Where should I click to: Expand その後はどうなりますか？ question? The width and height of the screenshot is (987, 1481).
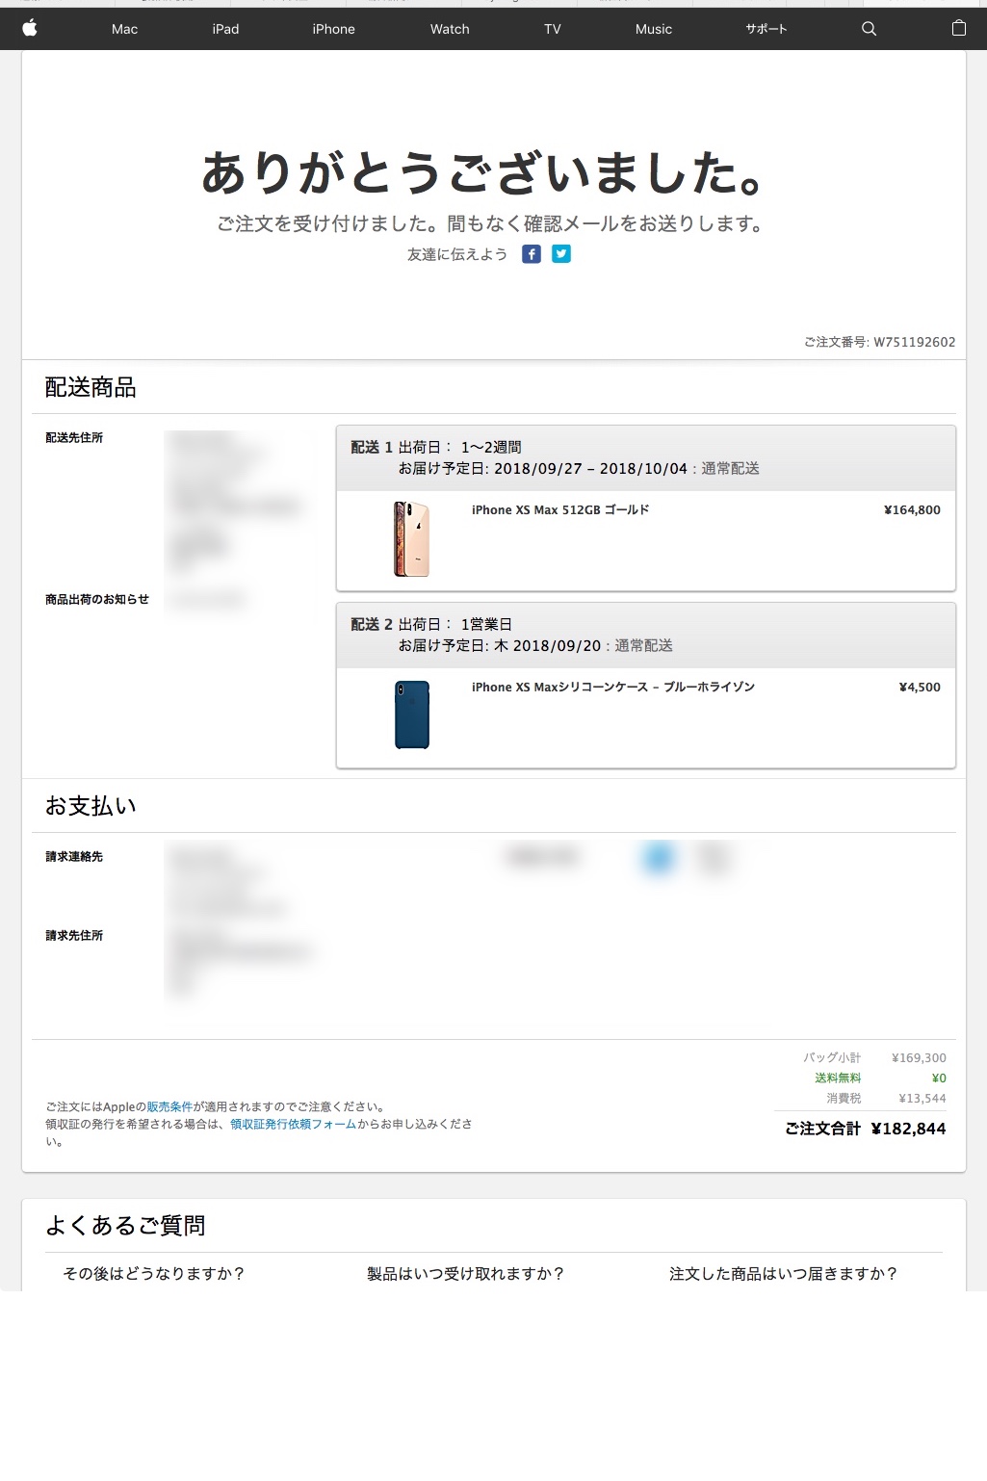(154, 1274)
